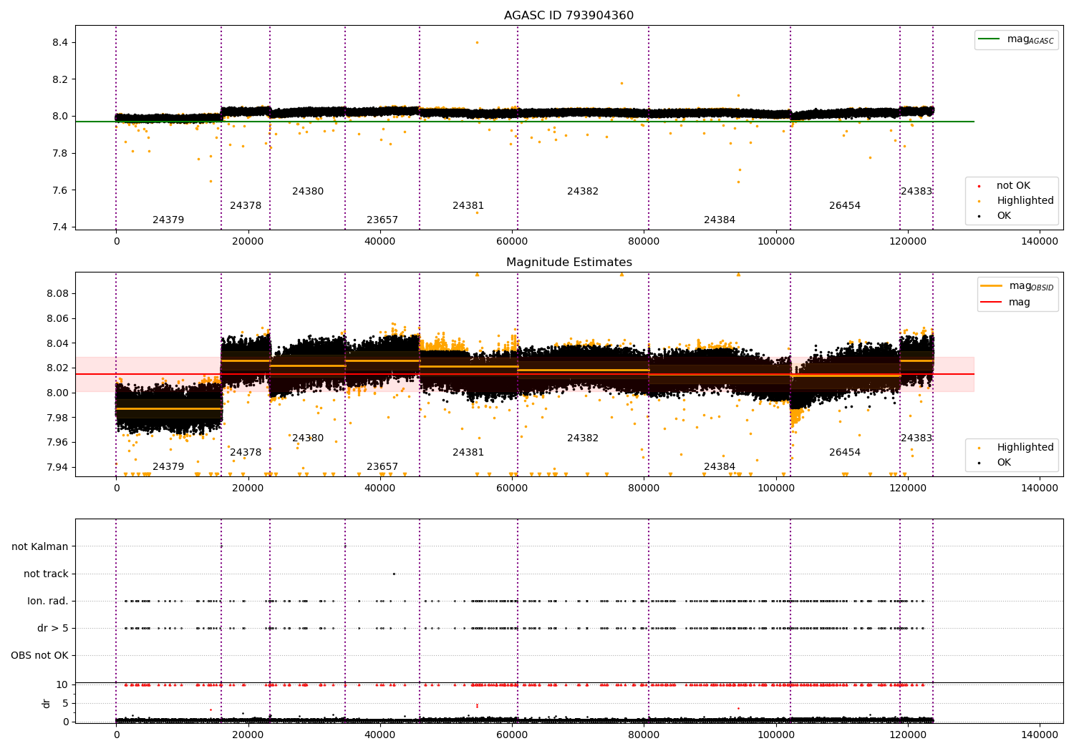Select green mag_AGASC legend line sample
Viewport: 1074px width, 751px height.
(989, 39)
